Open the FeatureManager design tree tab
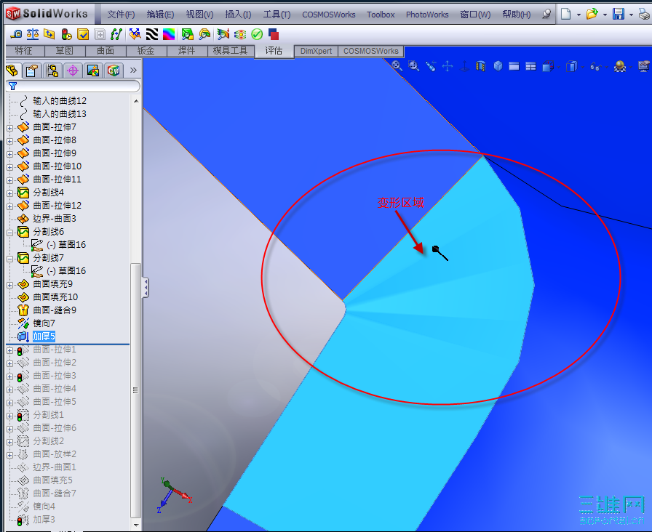This screenshot has width=652, height=532. [x=12, y=70]
